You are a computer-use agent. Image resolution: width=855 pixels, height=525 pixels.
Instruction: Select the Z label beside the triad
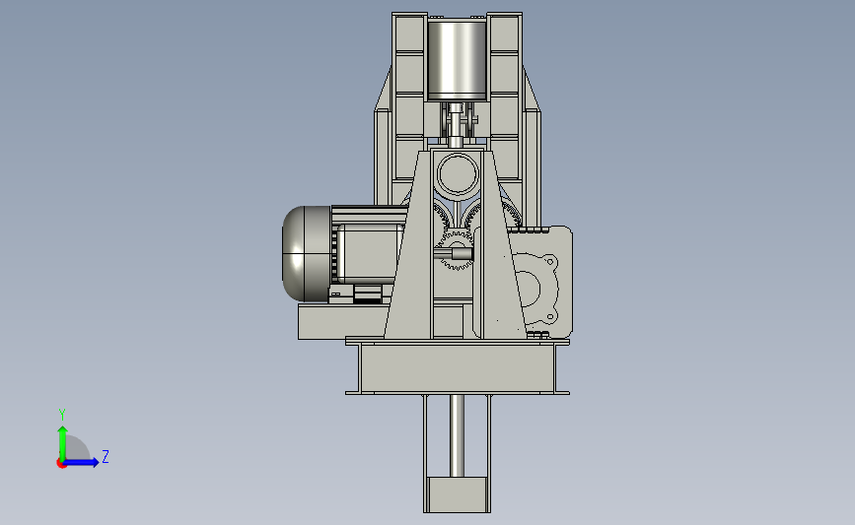[x=106, y=456]
